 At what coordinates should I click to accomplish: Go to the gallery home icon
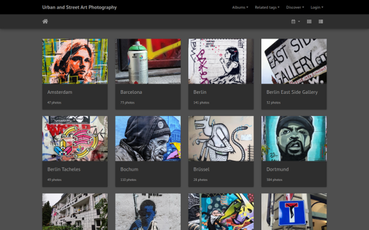click(x=45, y=21)
